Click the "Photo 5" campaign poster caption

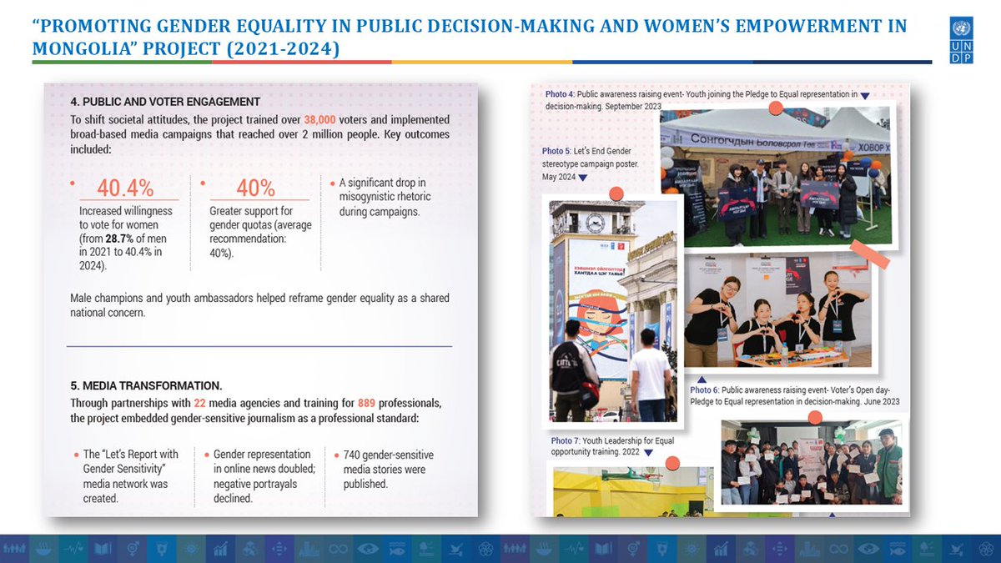pos(590,164)
